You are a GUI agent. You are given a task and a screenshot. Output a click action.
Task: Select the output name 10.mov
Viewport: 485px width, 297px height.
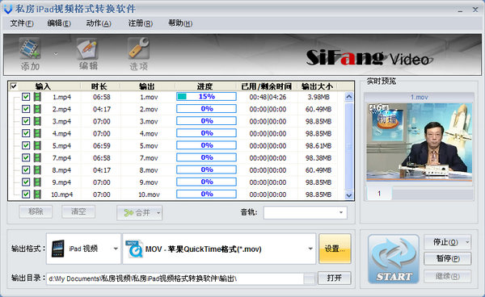click(x=149, y=195)
